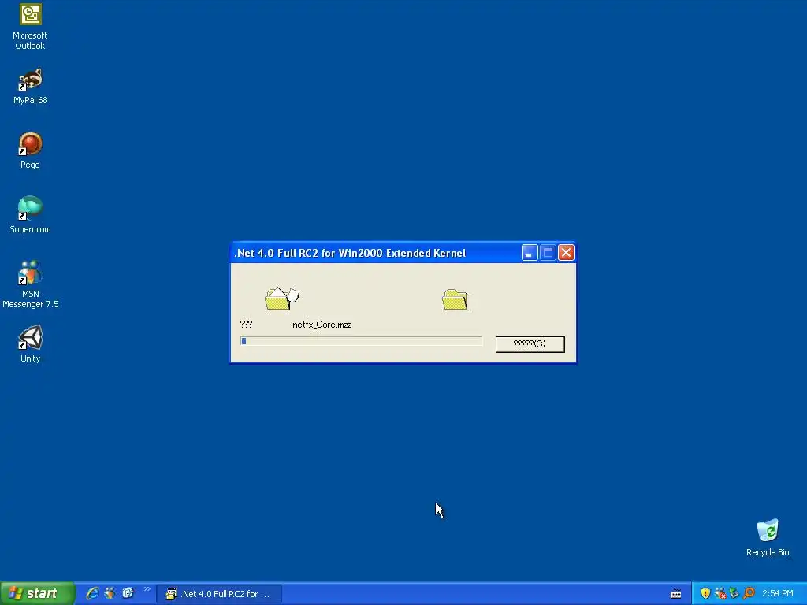Click the .Net 4.0 Full RC2 taskbar button
Viewport: 807px width, 605px height.
click(220, 594)
